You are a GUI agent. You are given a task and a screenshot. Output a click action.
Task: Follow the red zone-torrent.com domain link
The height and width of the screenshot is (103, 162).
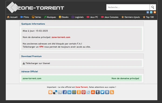tap(61, 37)
